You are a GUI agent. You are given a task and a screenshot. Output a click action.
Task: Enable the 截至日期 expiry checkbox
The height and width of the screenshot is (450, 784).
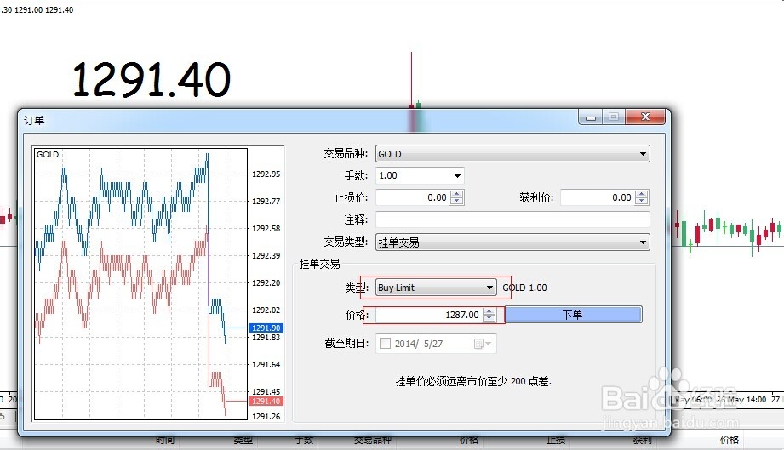(385, 344)
